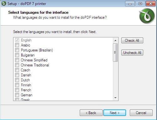Viewport: 157px width, 120px height.
Task: Go to the next setup step
Action: 114,113
